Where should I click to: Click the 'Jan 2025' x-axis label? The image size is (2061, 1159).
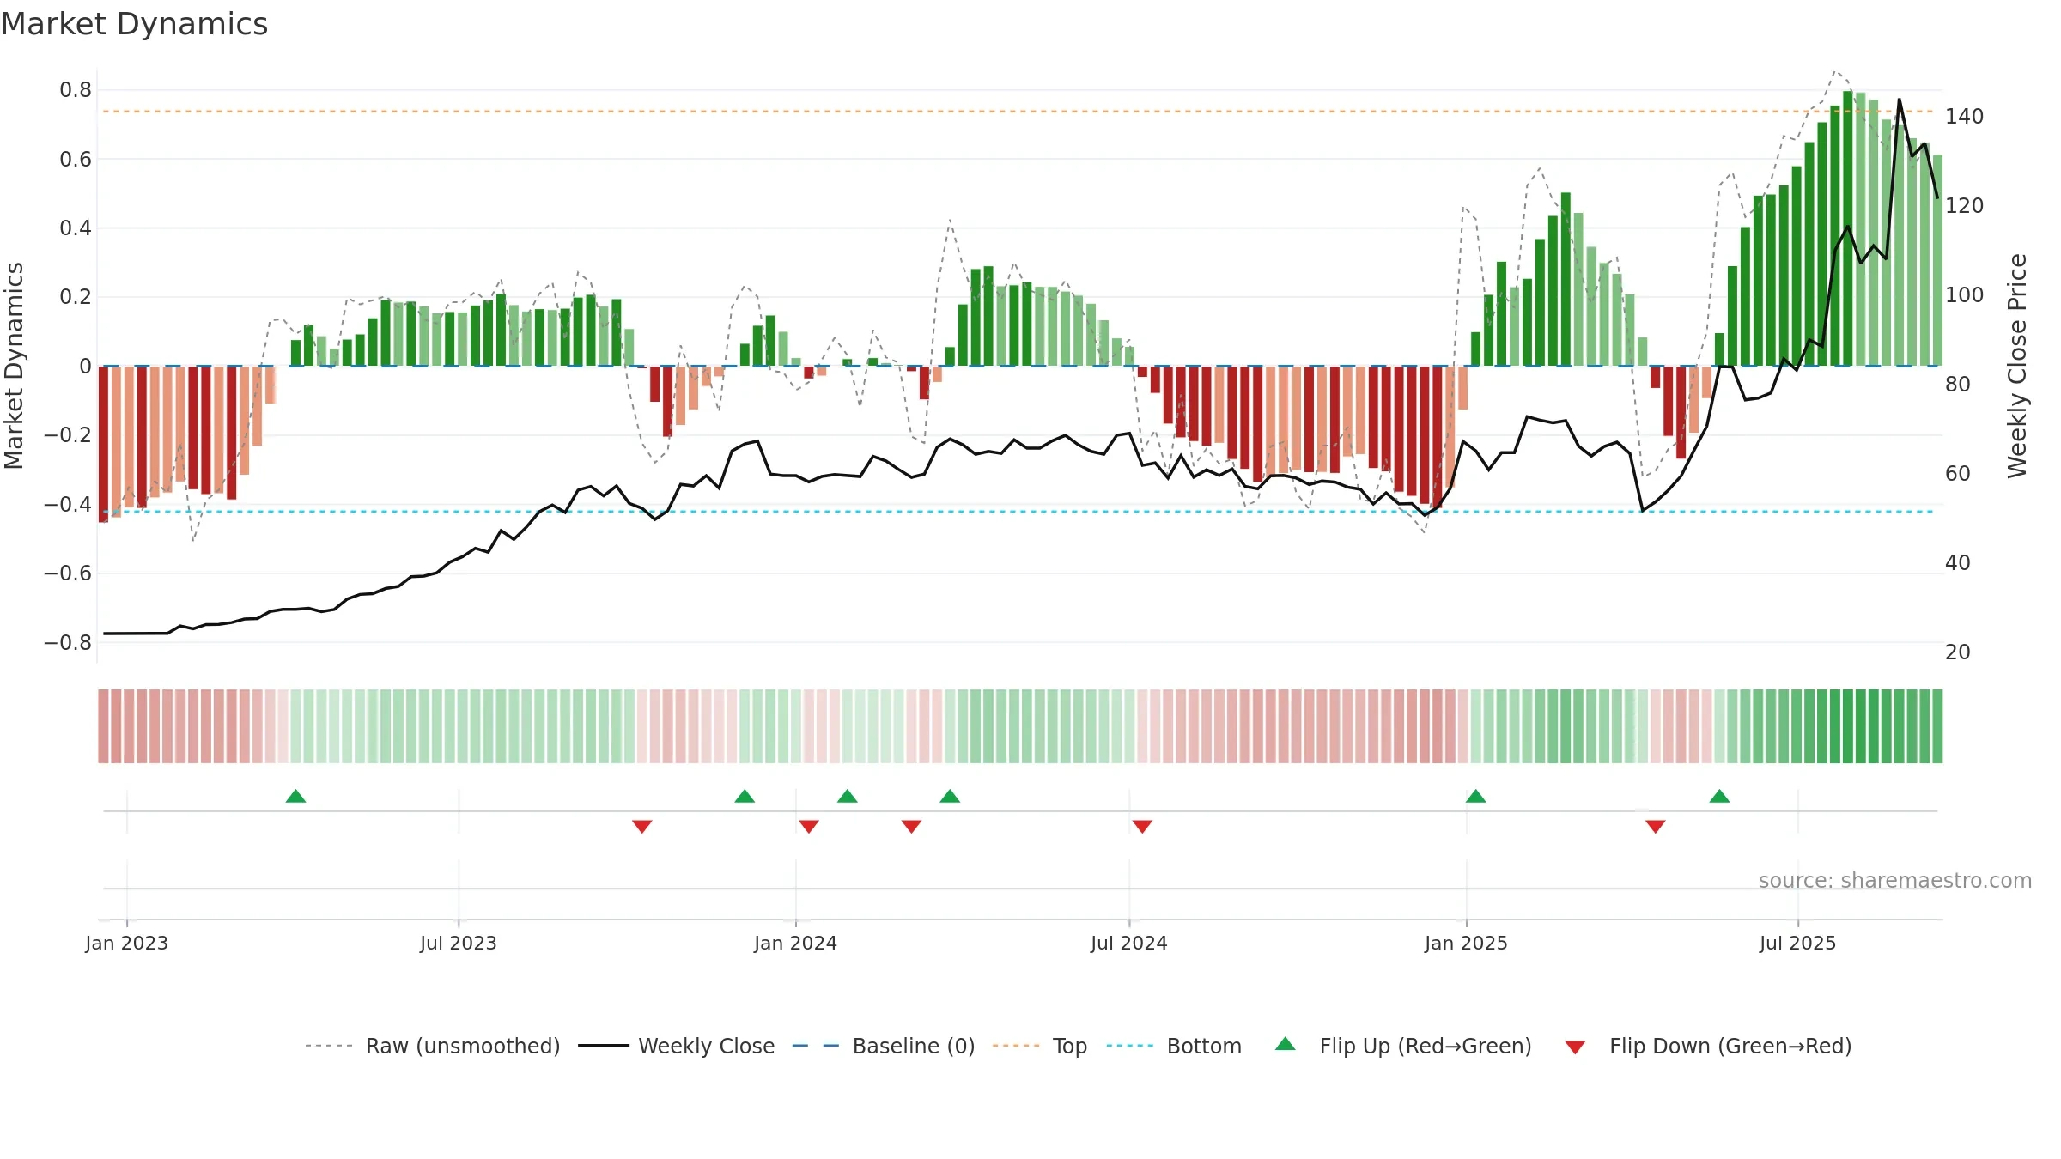(1466, 943)
